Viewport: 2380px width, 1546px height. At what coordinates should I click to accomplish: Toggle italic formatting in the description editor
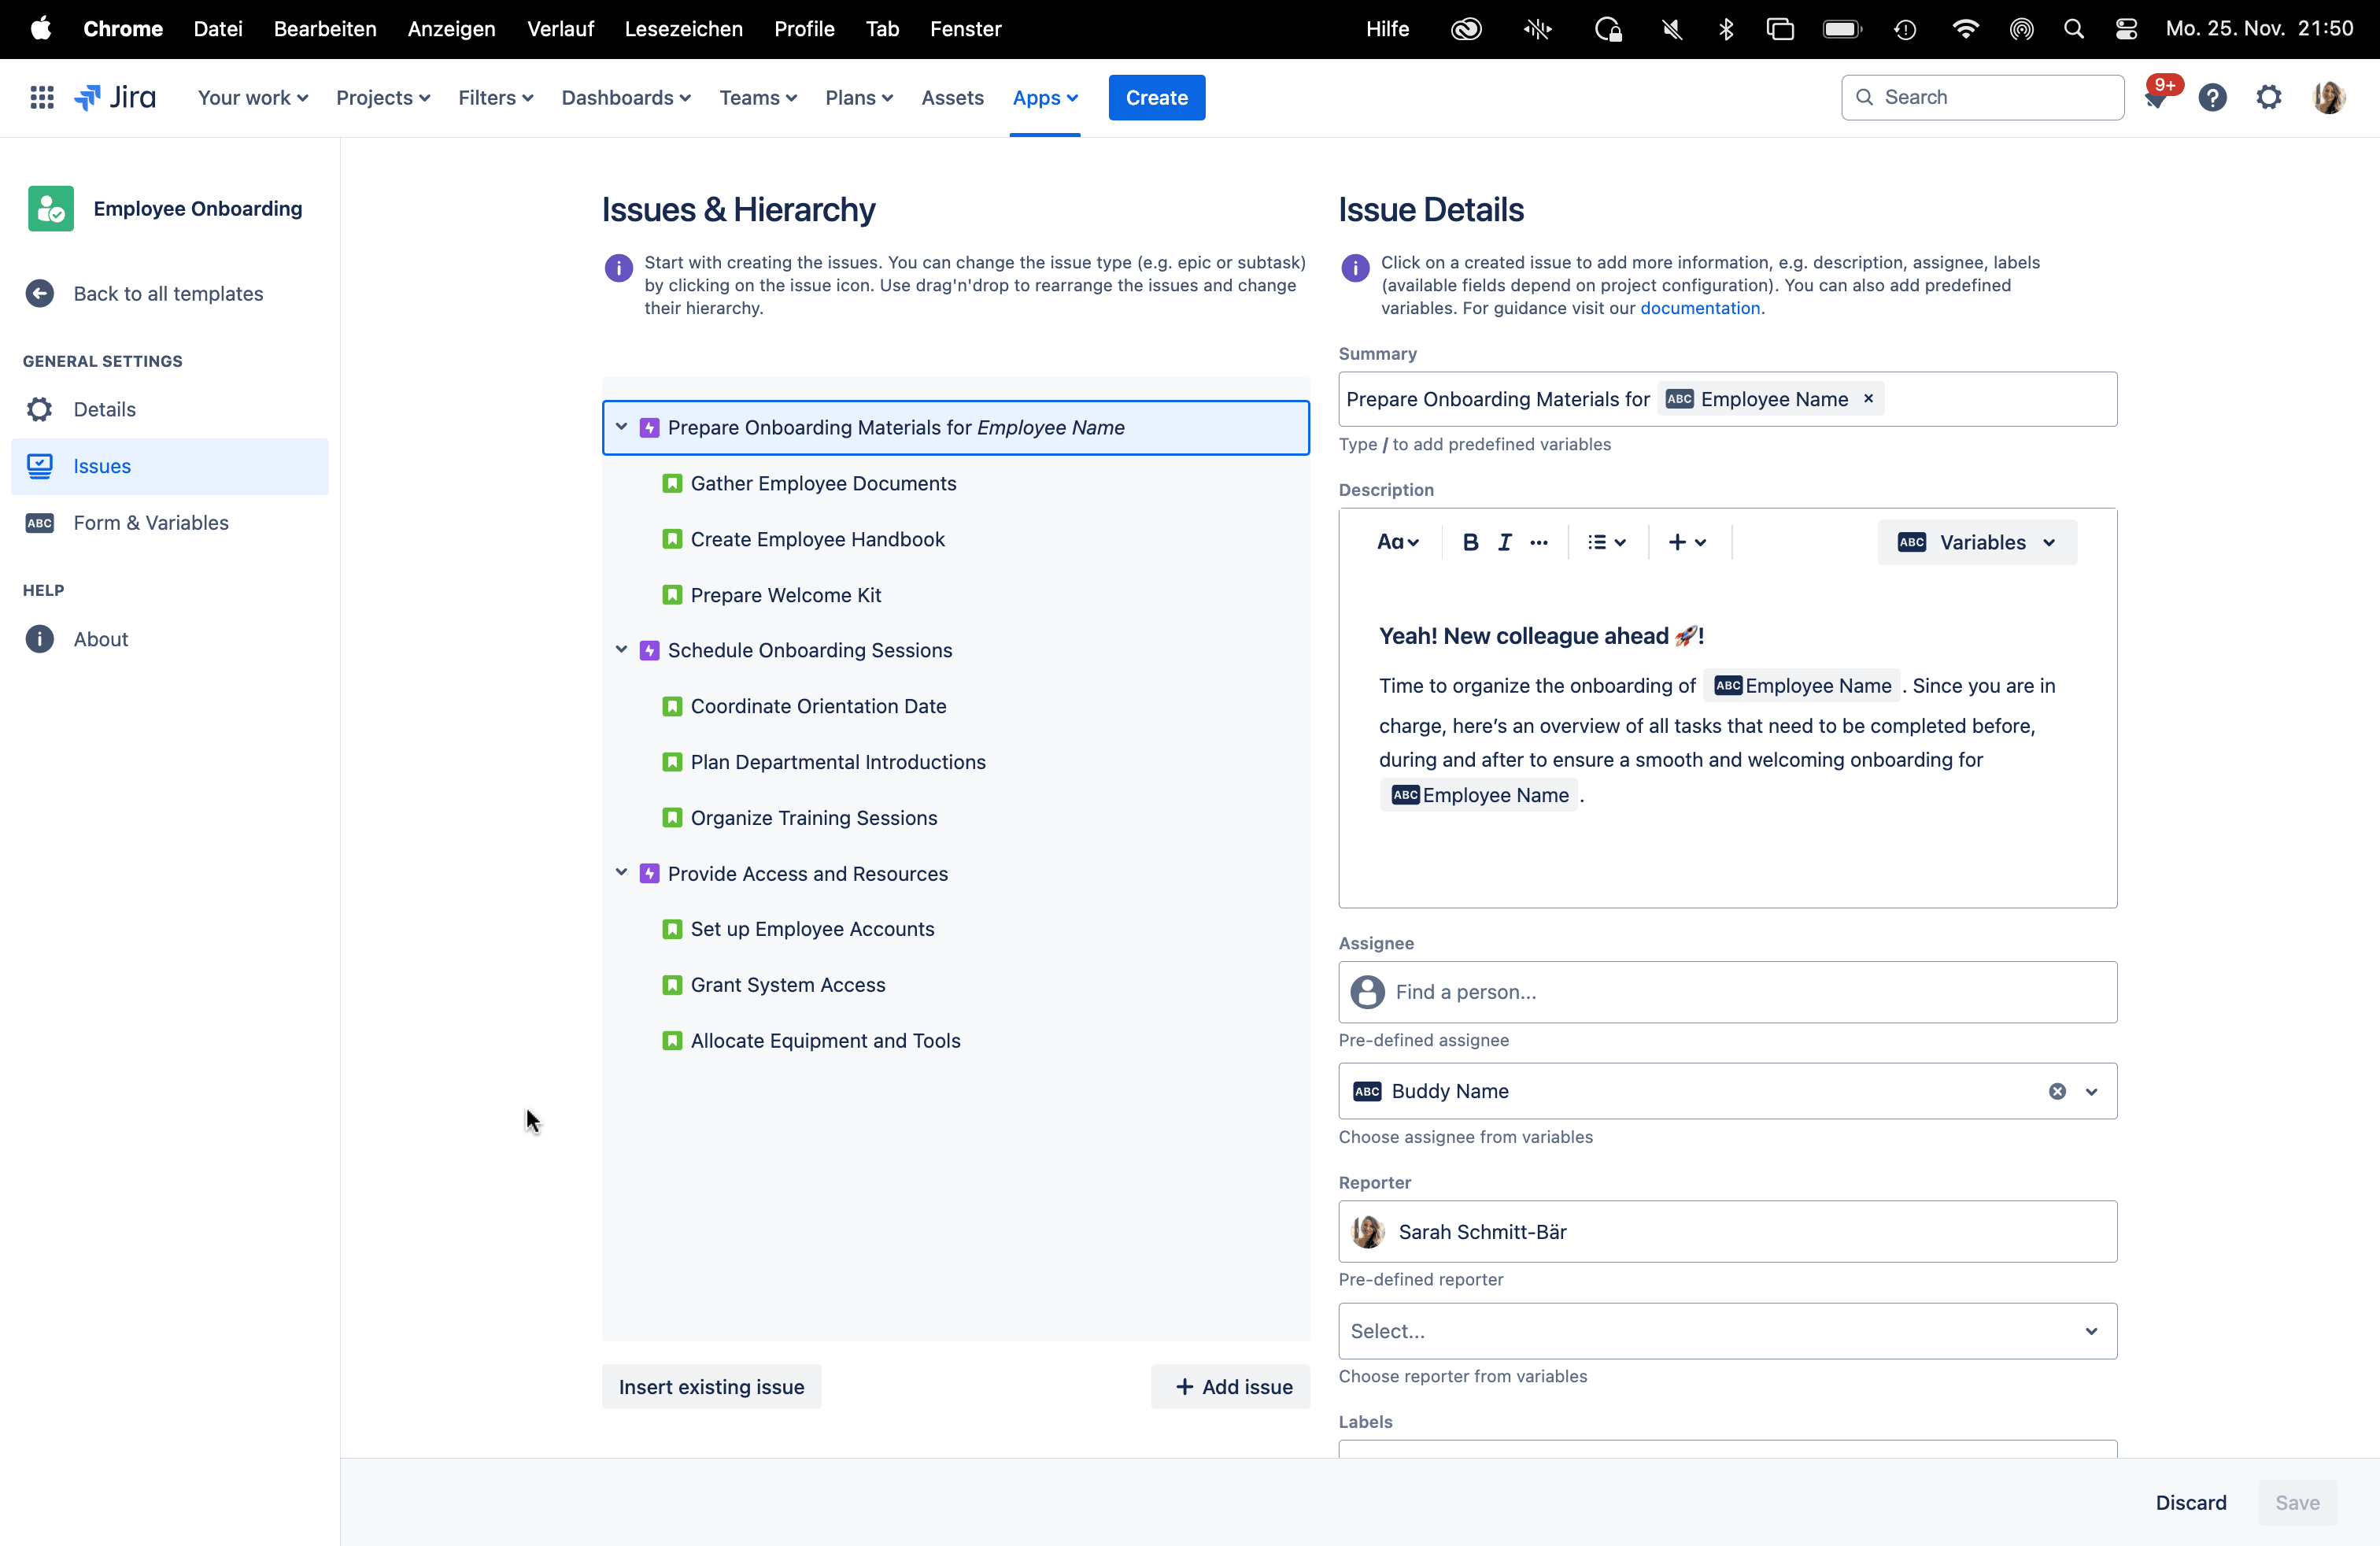tap(1504, 542)
